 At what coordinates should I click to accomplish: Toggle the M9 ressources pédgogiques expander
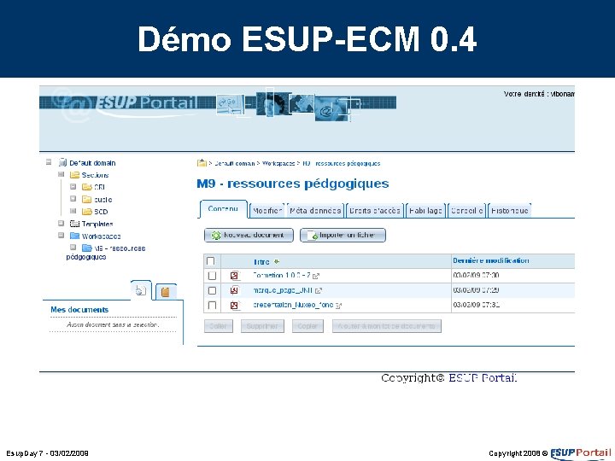(73, 248)
